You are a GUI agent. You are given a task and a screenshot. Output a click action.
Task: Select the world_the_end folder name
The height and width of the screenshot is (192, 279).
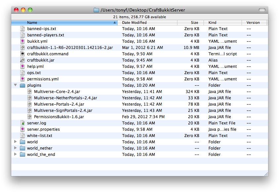click(41, 155)
